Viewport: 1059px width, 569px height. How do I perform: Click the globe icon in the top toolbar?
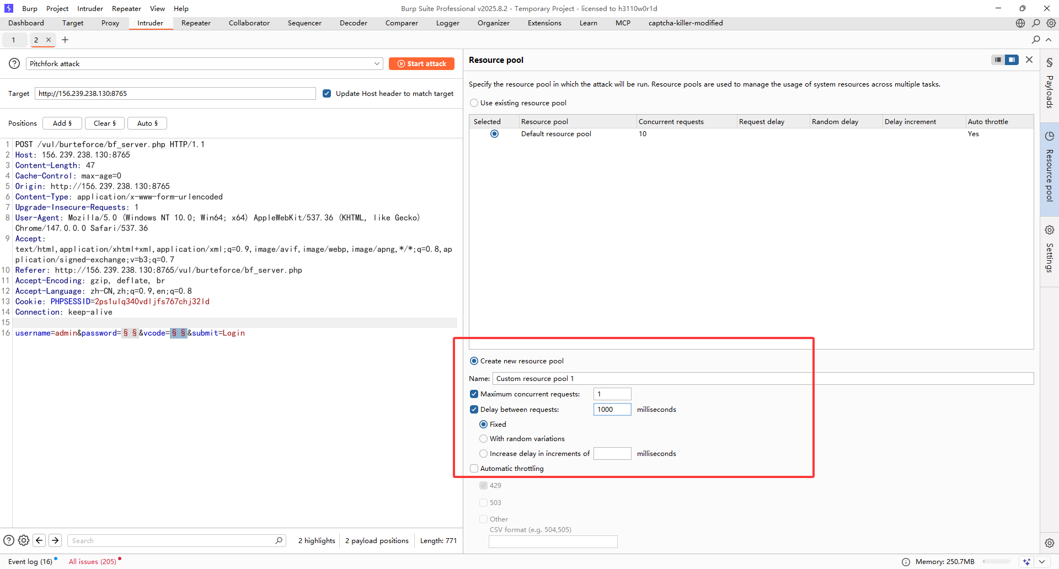(1020, 23)
